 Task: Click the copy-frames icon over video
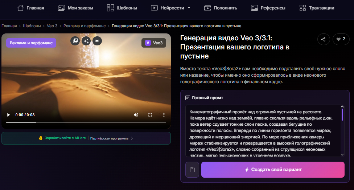pyautogui.click(x=75, y=41)
